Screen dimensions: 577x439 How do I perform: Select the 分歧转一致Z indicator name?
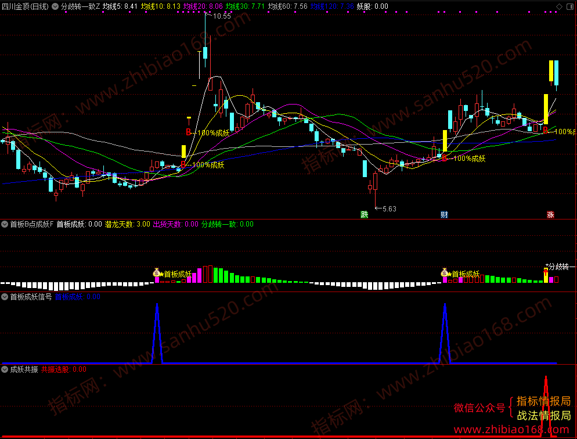point(80,6)
